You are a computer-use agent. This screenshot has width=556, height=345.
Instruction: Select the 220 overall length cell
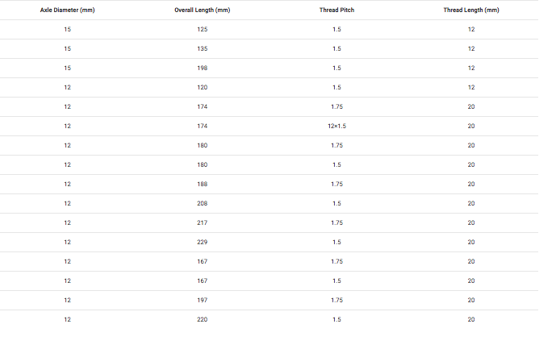point(202,319)
